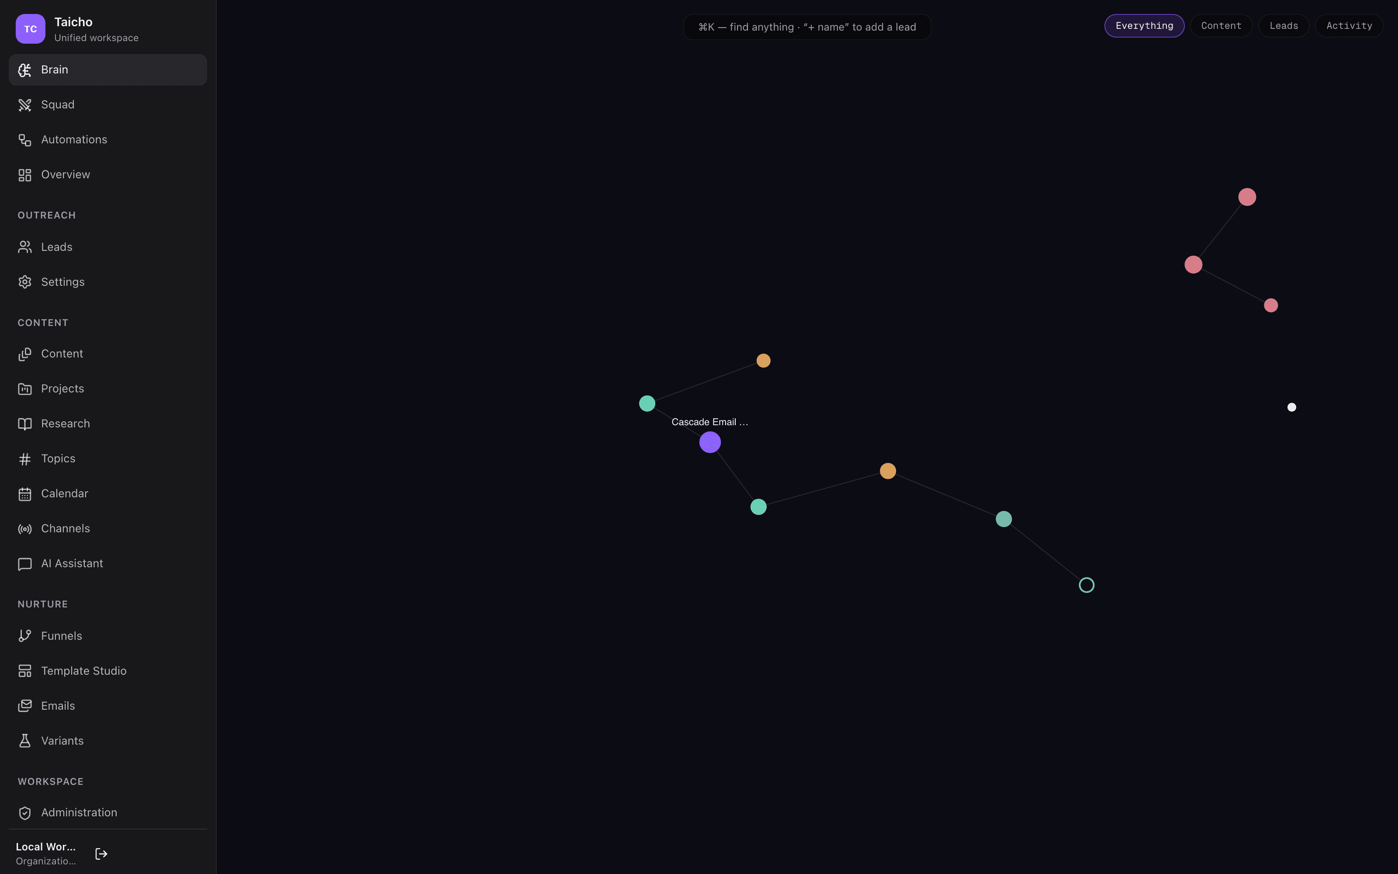Focus the find anything search field
1398x874 pixels.
807,27
